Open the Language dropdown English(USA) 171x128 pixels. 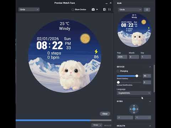coord(134,93)
